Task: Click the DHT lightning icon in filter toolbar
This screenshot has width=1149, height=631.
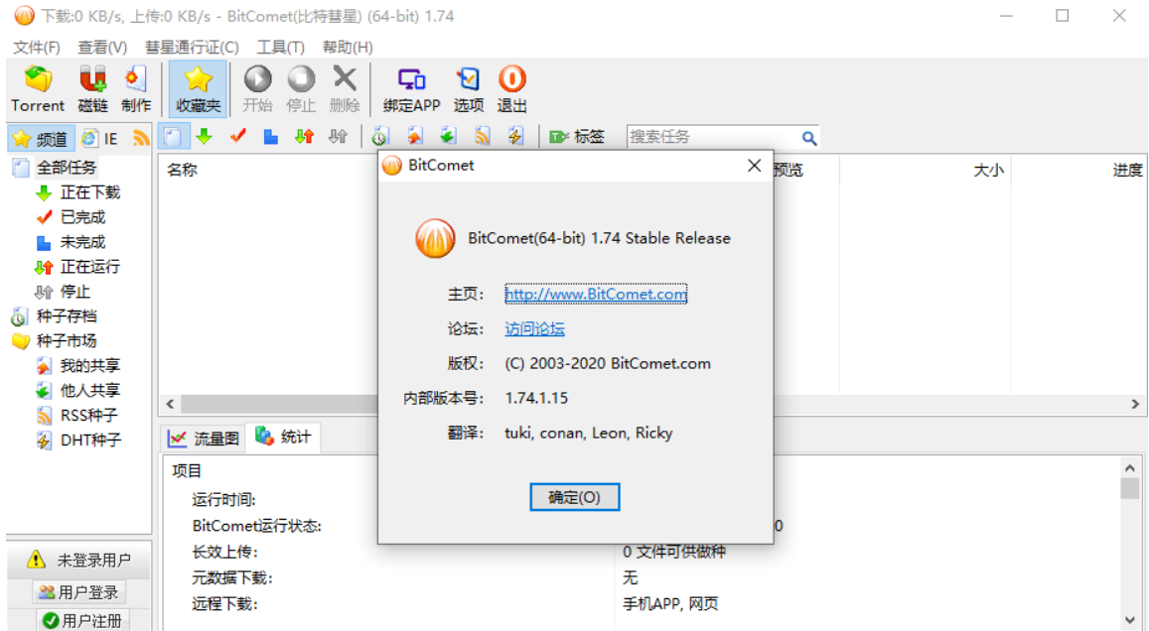Action: 515,137
